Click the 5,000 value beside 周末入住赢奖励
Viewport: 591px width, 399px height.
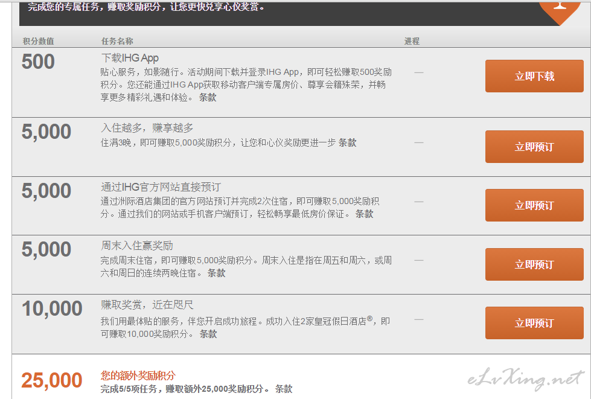pyautogui.click(x=46, y=249)
